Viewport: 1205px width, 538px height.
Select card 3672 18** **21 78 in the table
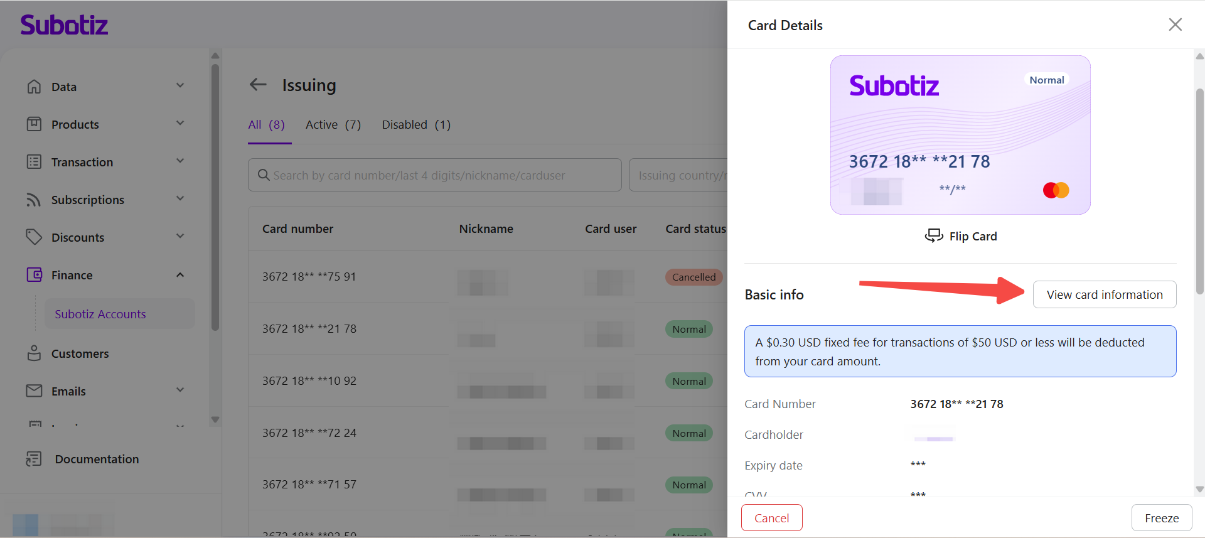[x=488, y=329]
